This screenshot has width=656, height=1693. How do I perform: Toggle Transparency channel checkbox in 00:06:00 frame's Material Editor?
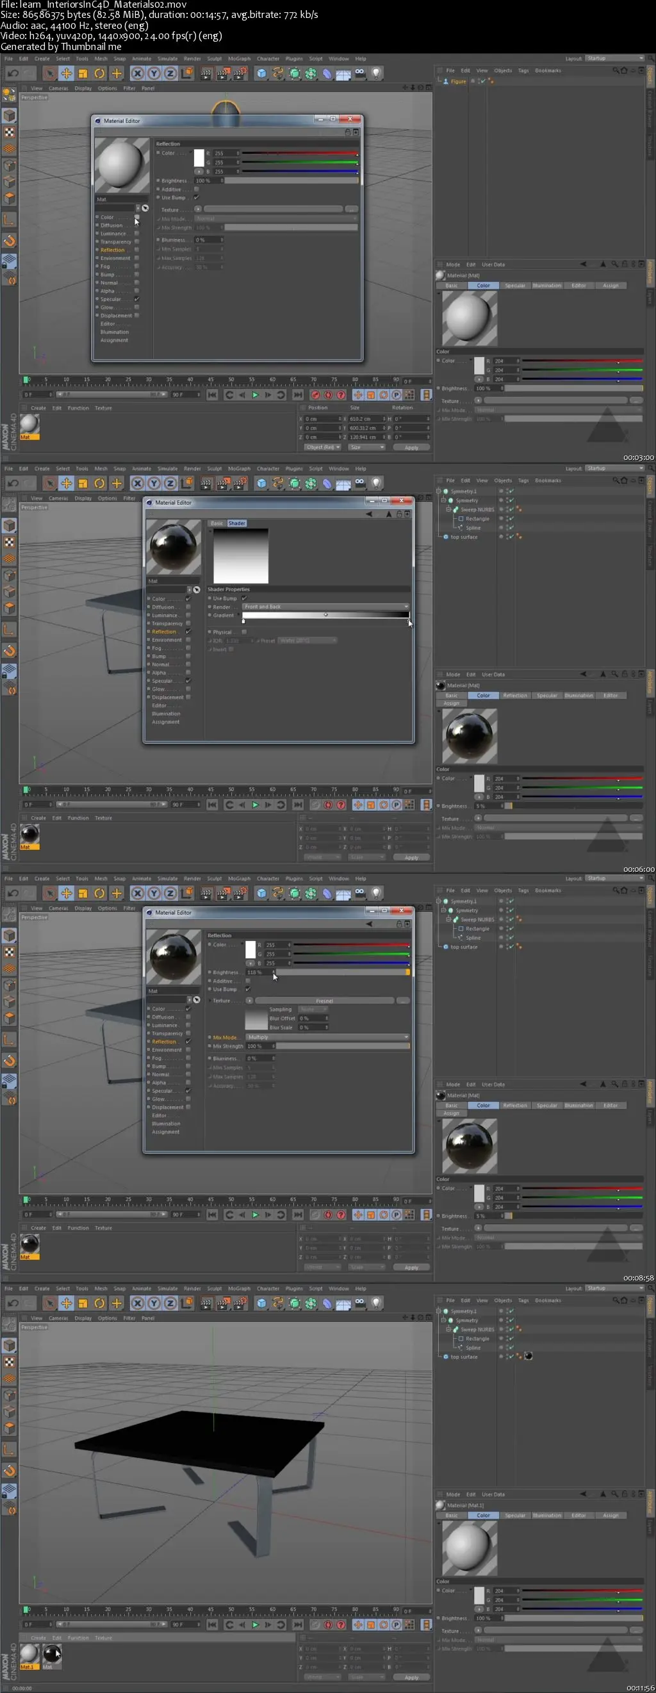(x=188, y=623)
